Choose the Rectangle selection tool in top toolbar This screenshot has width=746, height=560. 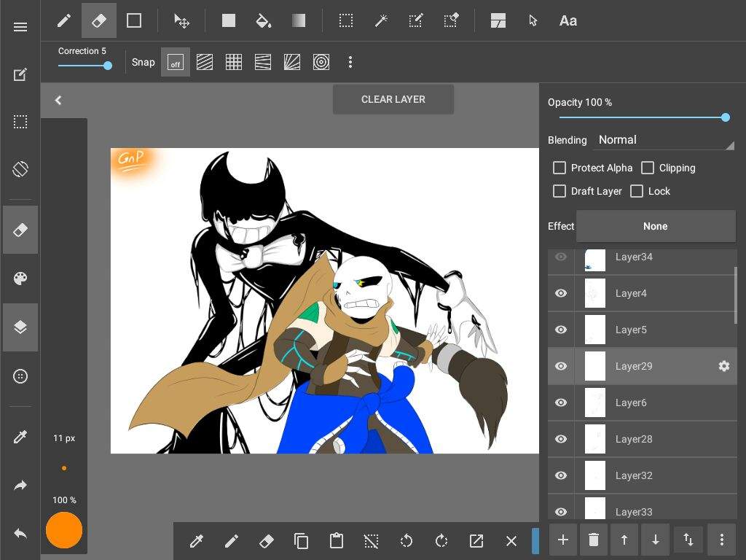tap(346, 21)
